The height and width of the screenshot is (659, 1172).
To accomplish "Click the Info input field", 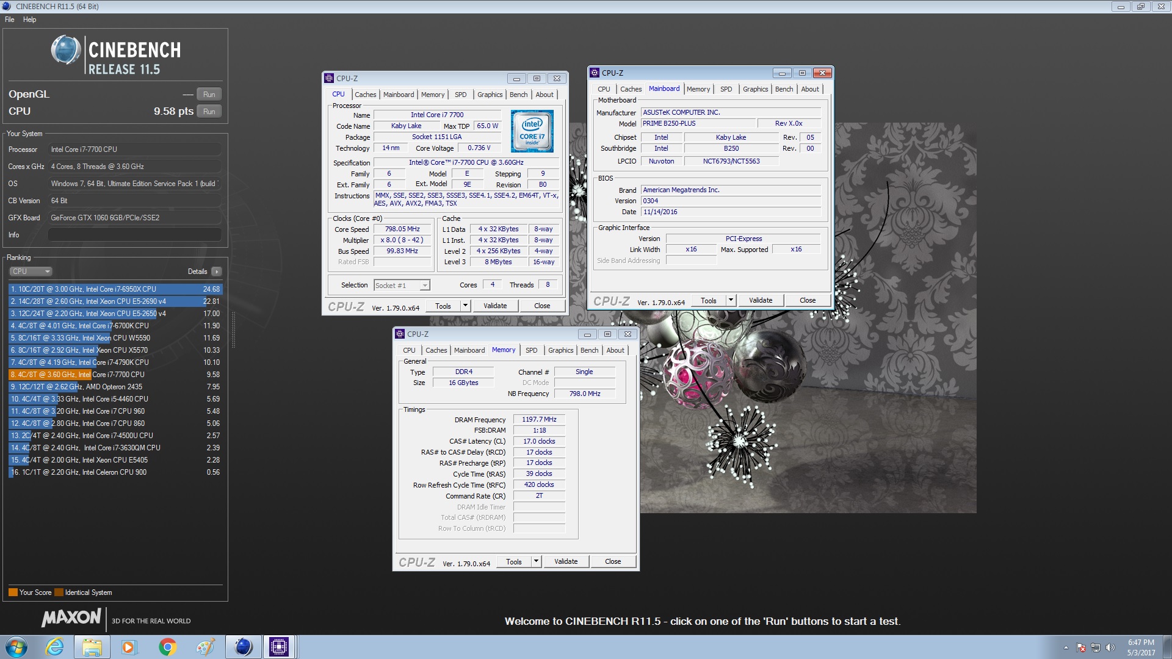I will (134, 235).
